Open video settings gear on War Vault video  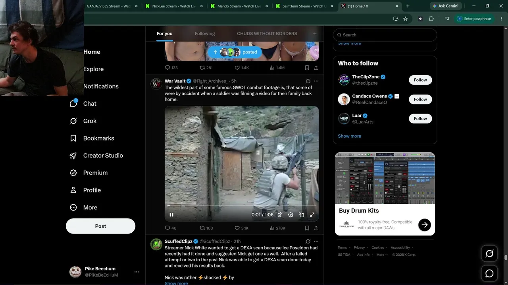[291, 215]
